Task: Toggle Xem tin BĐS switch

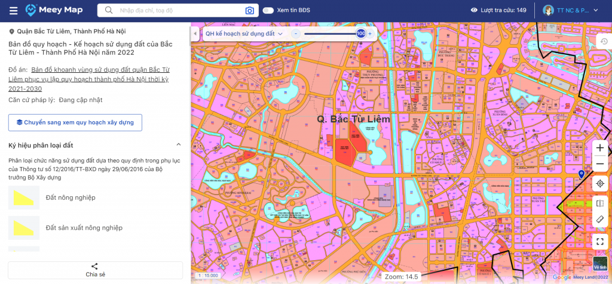Action: click(x=268, y=11)
